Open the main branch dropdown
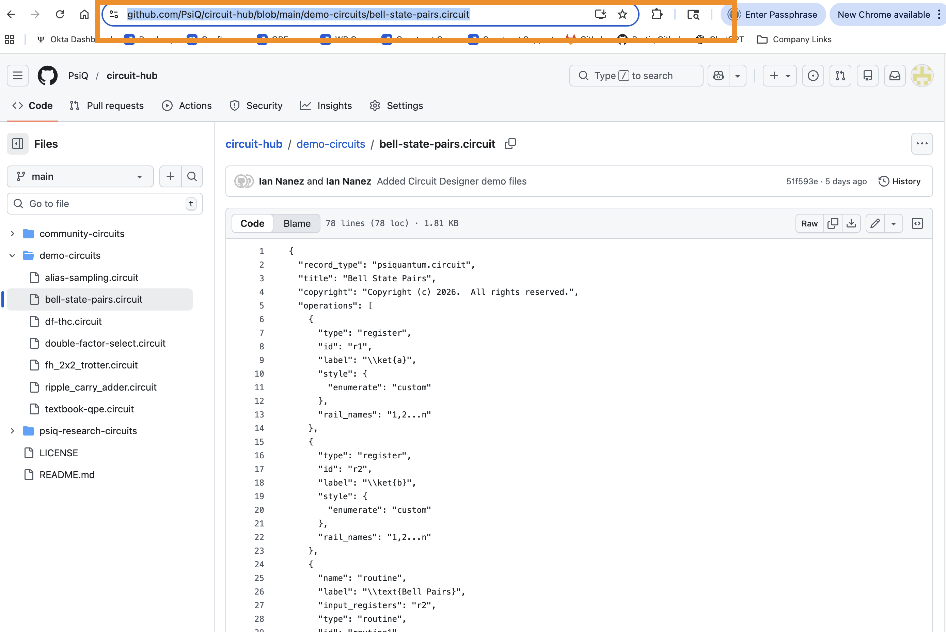 (x=80, y=176)
